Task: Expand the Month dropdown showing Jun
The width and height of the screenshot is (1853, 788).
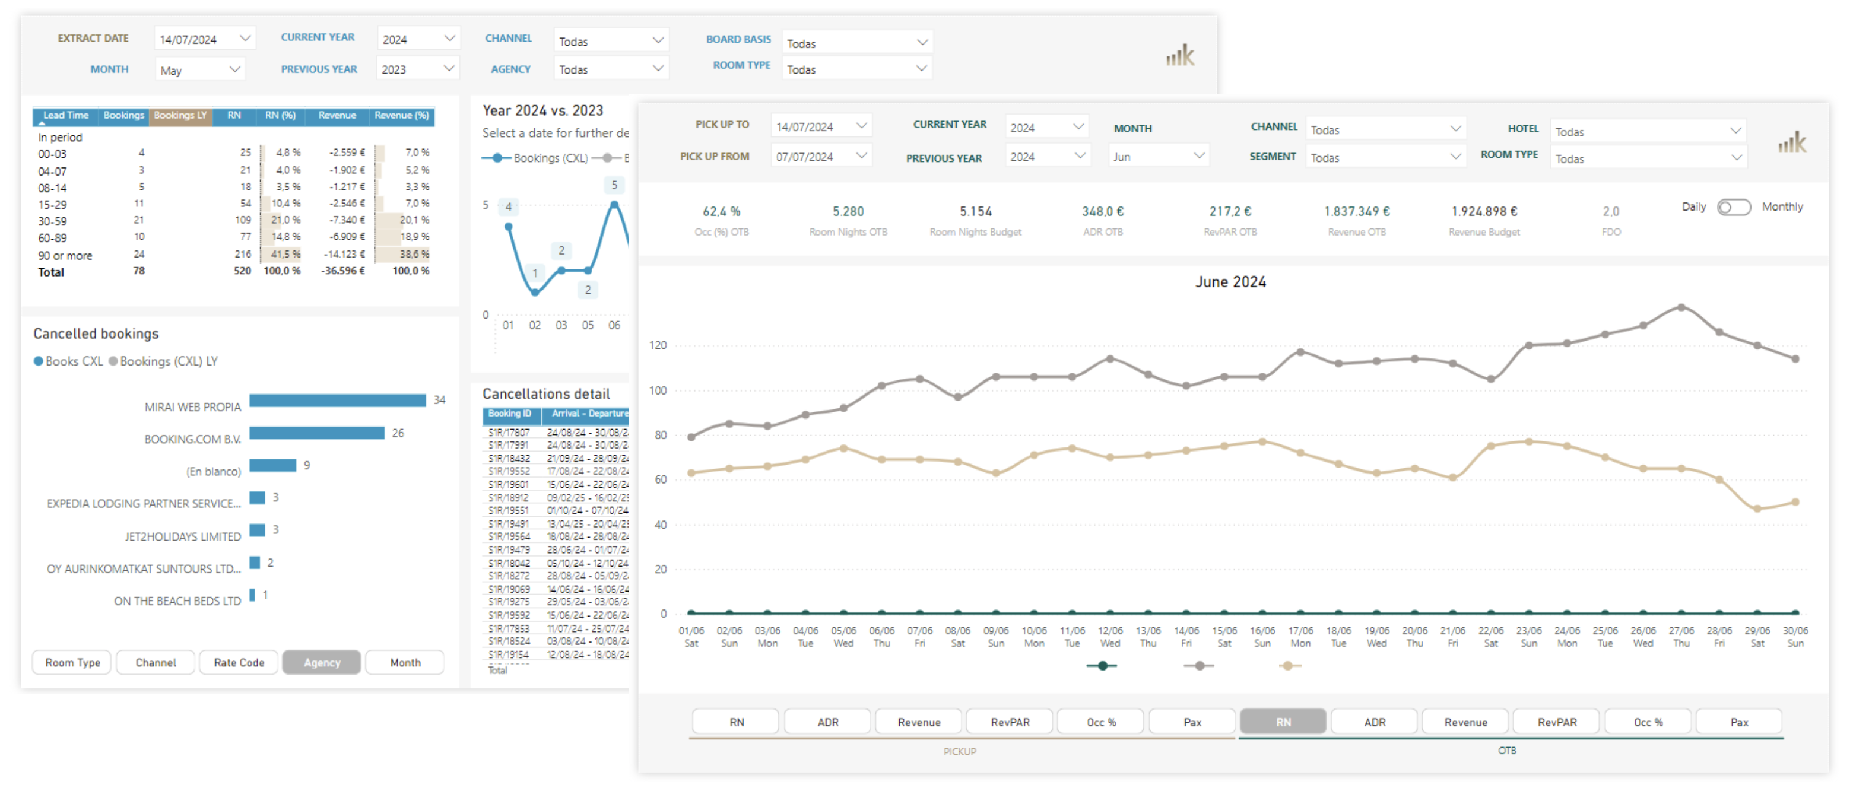Action: point(1158,156)
